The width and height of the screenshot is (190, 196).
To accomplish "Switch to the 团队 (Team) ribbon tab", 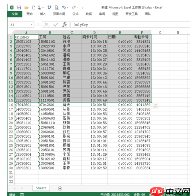I will pos(148,14).
